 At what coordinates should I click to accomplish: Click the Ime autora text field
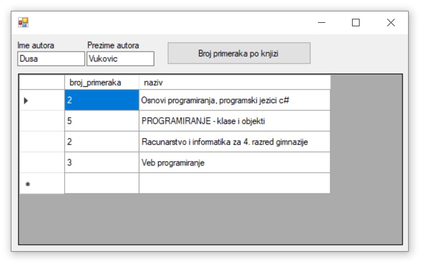click(51, 59)
